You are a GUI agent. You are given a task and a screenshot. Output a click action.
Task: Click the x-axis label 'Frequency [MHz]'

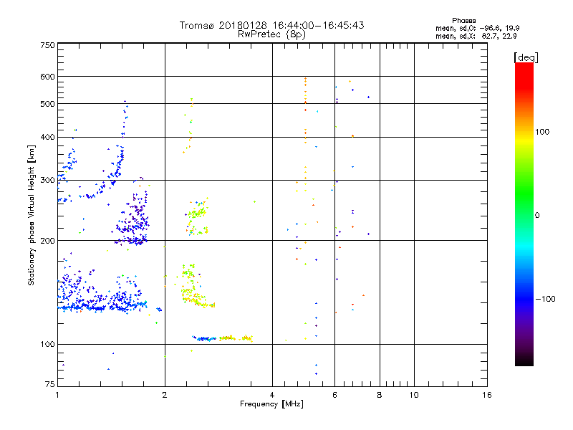(271, 404)
